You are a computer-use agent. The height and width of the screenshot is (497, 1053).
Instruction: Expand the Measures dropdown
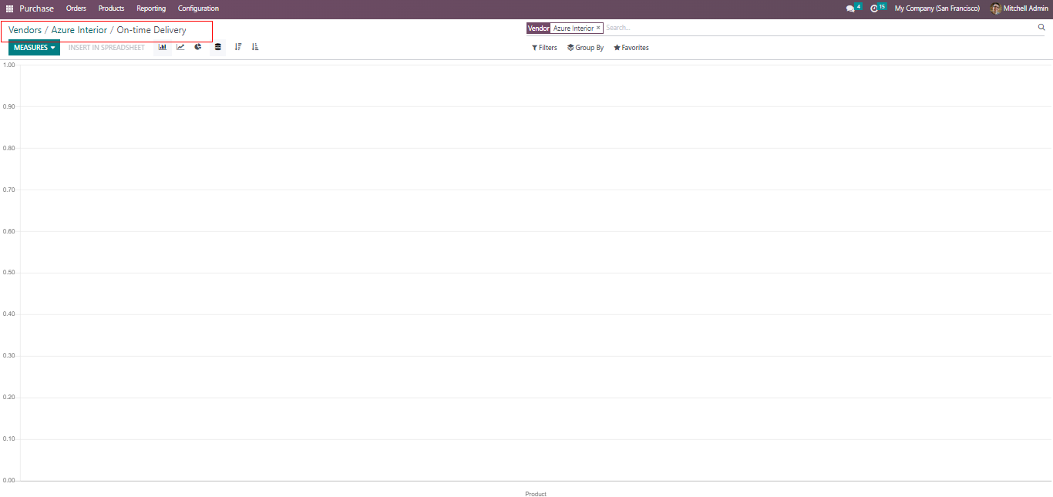(x=34, y=48)
